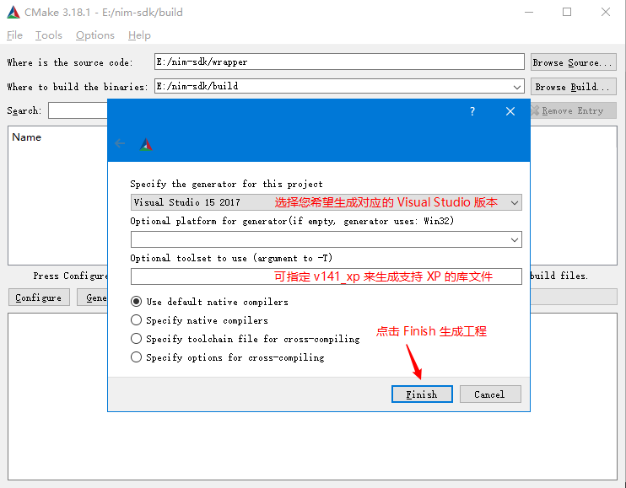This screenshot has height=488, width=626.
Task: Click the Configure button
Action: tap(39, 298)
